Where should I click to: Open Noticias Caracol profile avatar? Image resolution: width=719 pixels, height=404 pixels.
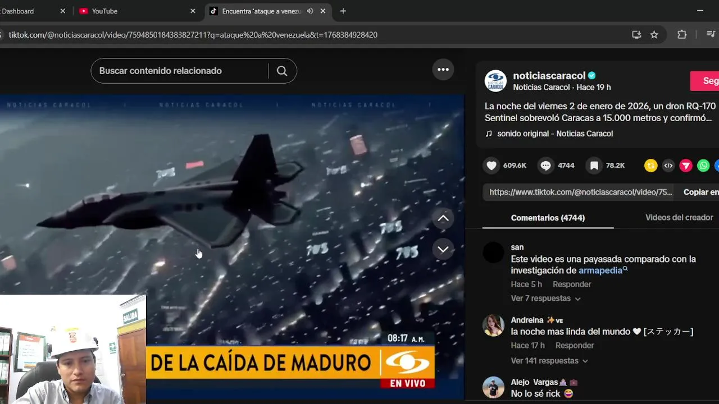(495, 81)
